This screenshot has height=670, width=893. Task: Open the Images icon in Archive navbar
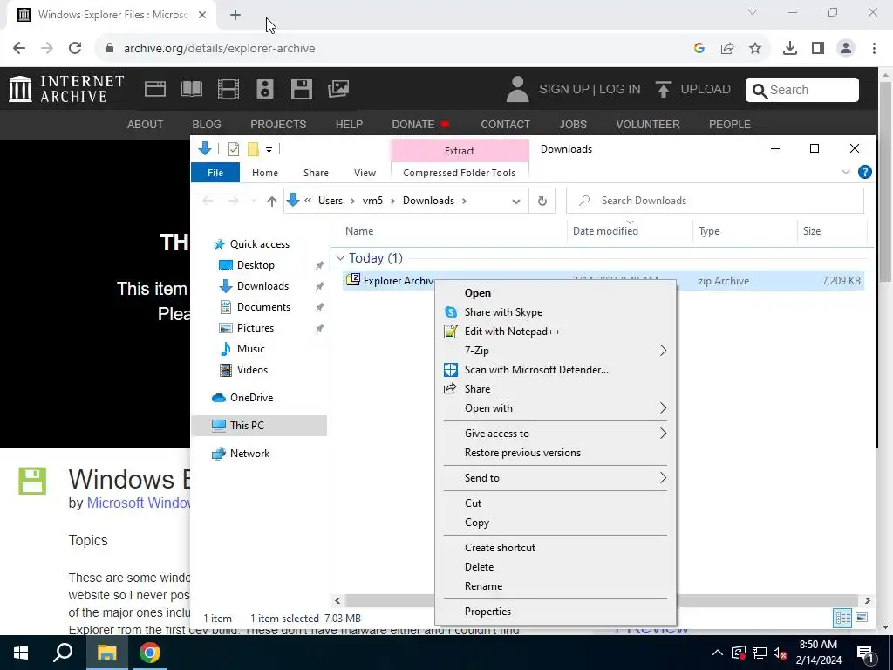coord(338,89)
